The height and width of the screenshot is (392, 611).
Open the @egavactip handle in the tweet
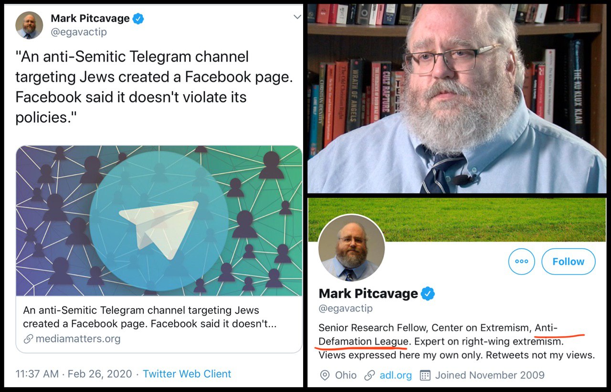79,32
